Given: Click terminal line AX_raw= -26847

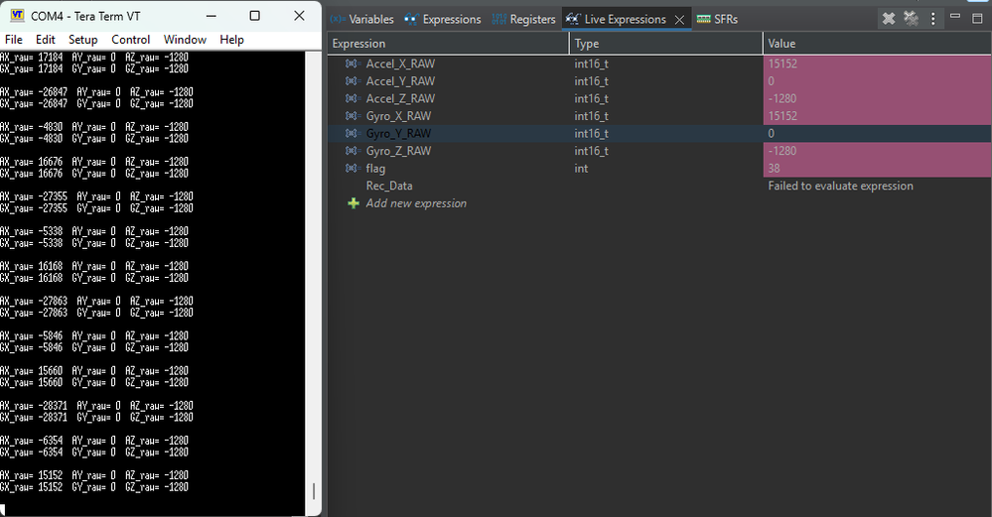Looking at the screenshot, I should pyautogui.click(x=96, y=91).
